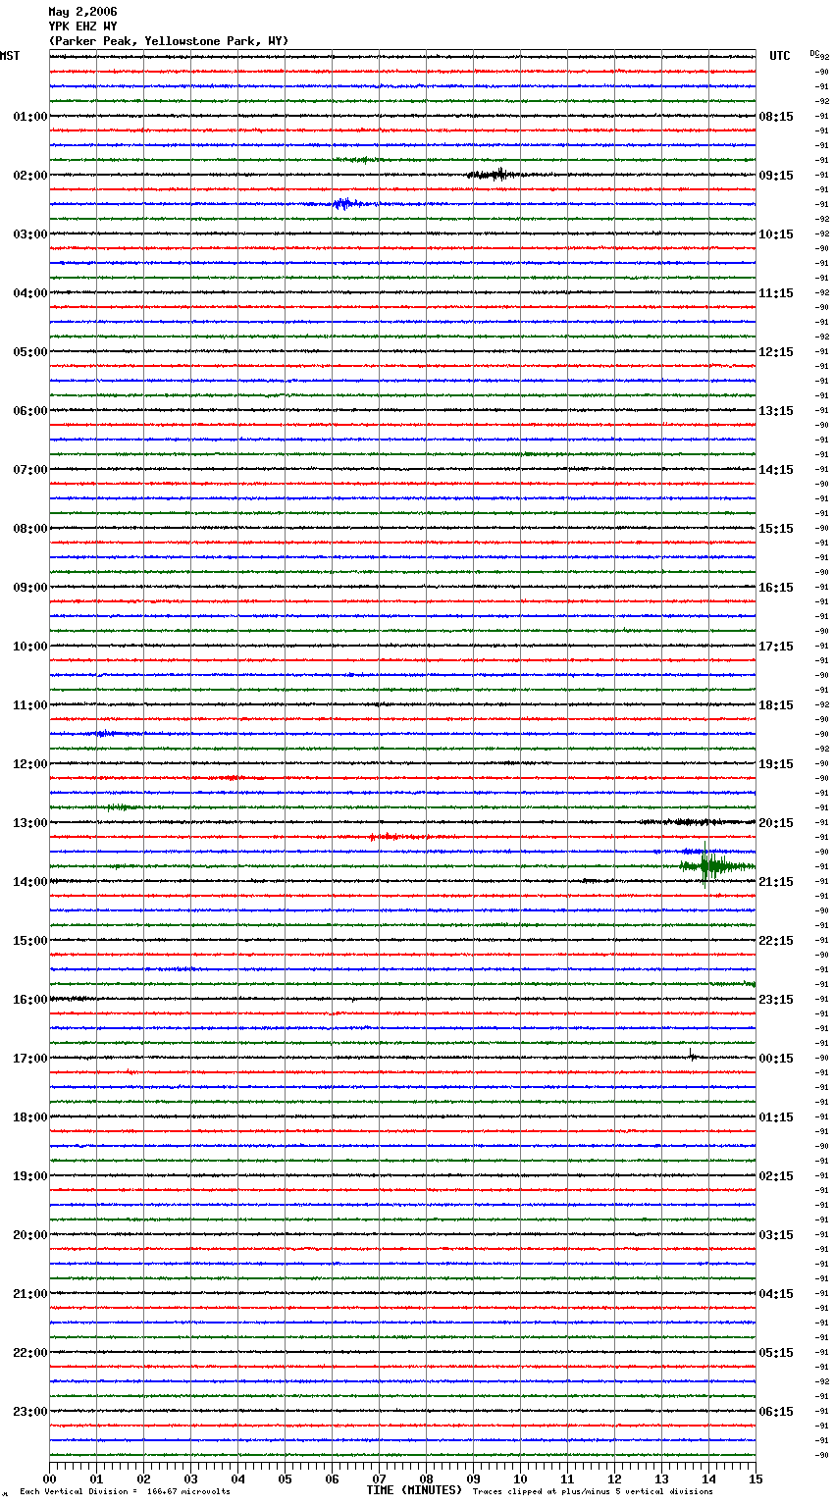This screenshot has height=1505, width=834.
Task: Click the TIME (MINUTES) axis label
Action: (414, 1490)
